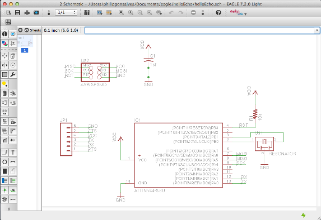Switch to board with the Generate/Switch icon
321x220 pixels.
tap(49, 13)
